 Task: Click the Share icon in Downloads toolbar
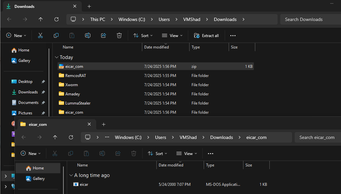[x=103, y=35]
